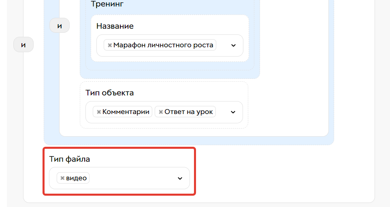
Task: Click inside the Тип объекта select field
Action: (164, 112)
